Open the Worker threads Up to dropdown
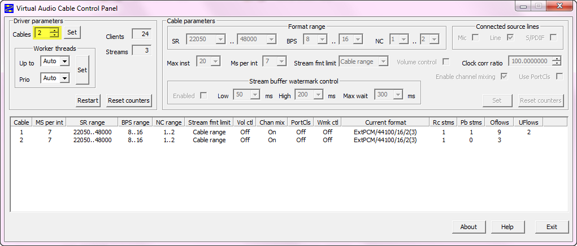577x246 pixels. tap(65, 61)
